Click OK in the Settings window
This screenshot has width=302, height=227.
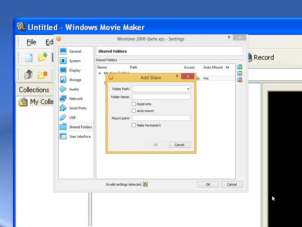point(208,184)
